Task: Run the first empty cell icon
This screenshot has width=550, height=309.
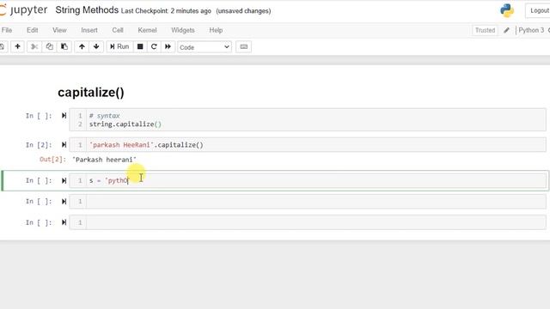Action: pos(64,202)
